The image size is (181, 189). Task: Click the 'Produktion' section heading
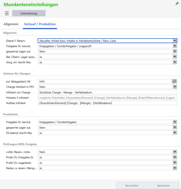pos(10,114)
